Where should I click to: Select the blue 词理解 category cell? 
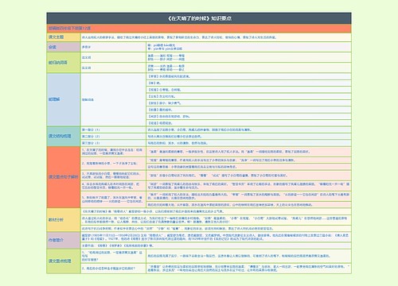click(x=64, y=99)
